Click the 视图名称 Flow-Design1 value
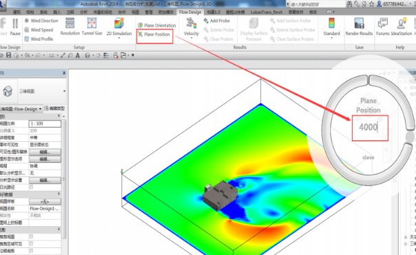Image resolution: width=416 pixels, height=255 pixels. (x=45, y=209)
